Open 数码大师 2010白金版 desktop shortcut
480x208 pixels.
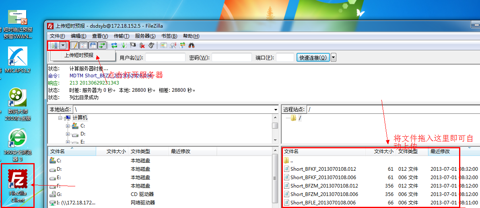tap(18, 104)
